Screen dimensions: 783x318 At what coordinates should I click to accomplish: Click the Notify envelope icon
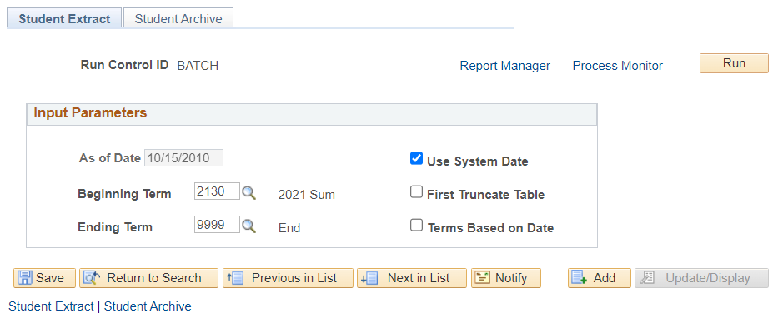pyautogui.click(x=483, y=278)
